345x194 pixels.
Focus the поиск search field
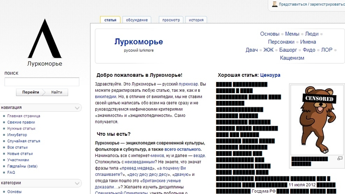point(42,82)
